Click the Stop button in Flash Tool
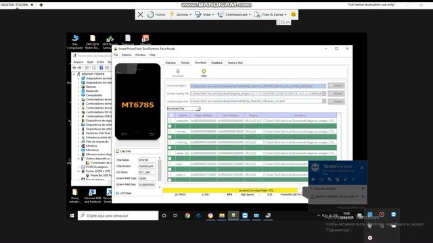The image size is (433, 243). click(204, 73)
